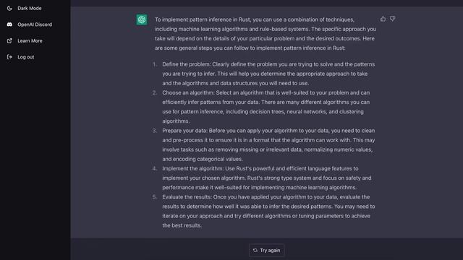Choose the Log out text in sidebar

tap(26, 57)
